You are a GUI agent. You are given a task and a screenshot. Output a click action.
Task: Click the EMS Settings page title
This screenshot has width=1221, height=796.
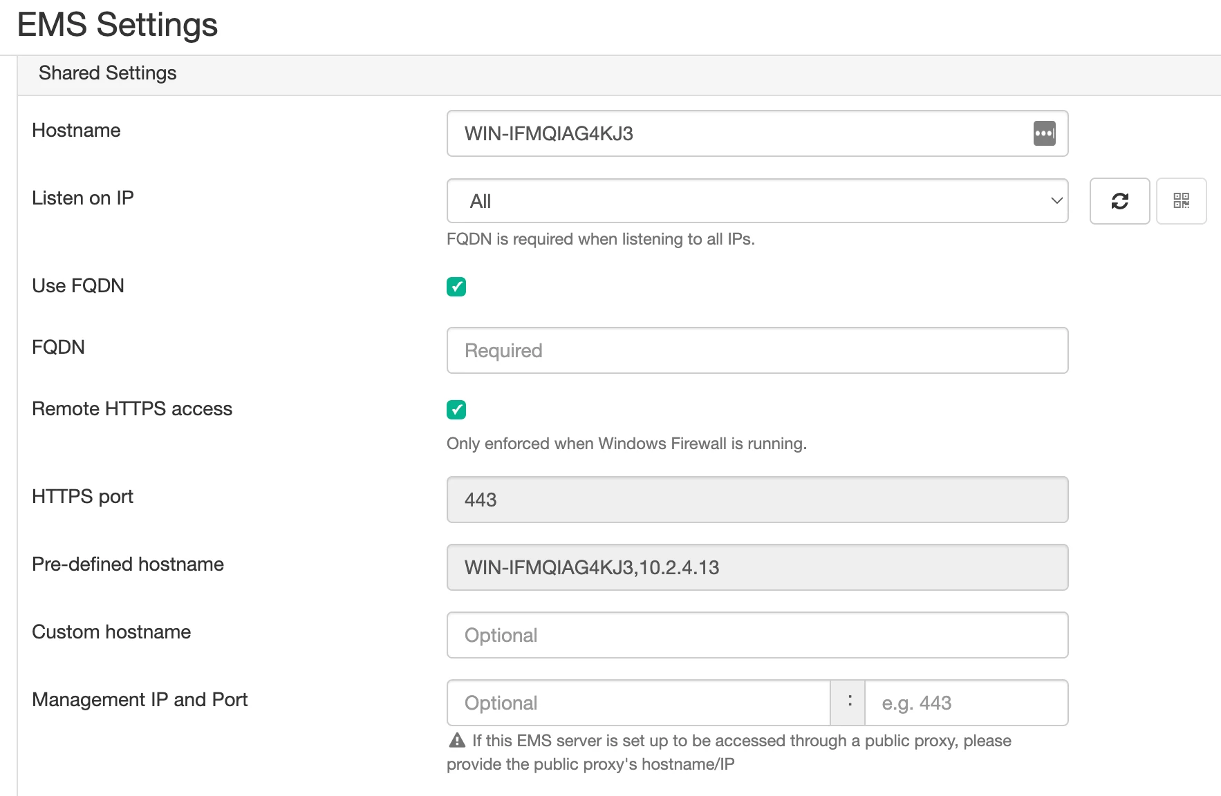point(118,25)
